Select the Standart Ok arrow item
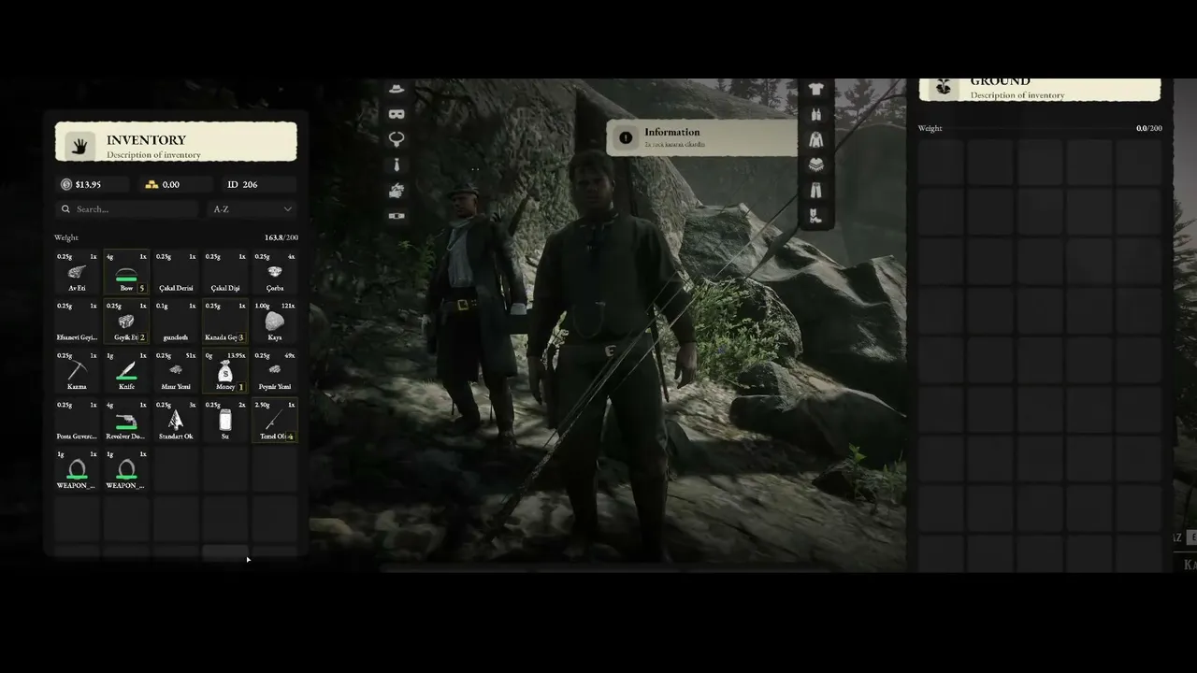Screen dimensions: 1197x673 [x=176, y=421]
